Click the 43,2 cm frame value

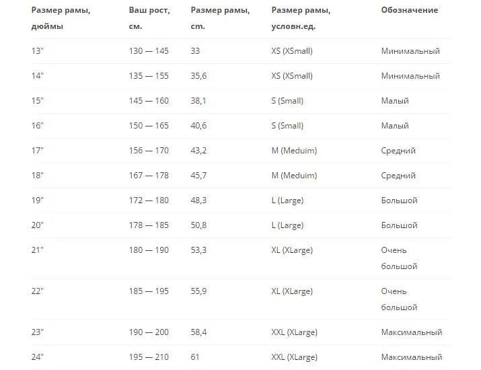198,151
